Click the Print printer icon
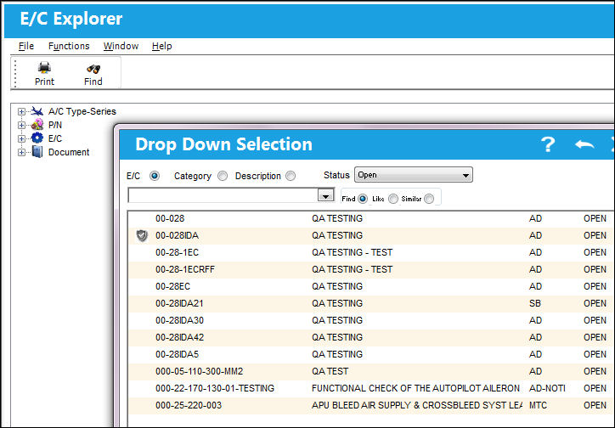This screenshot has height=428, width=615. coord(44,68)
